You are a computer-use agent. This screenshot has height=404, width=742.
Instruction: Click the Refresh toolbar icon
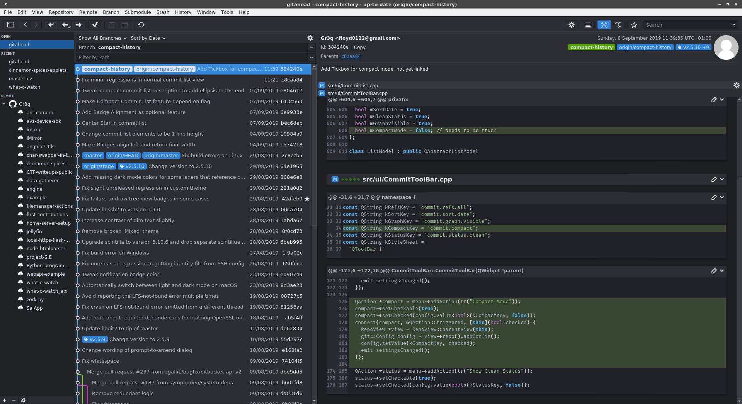click(141, 25)
